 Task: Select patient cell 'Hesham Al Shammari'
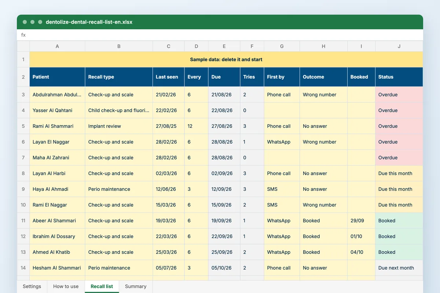pos(57,268)
